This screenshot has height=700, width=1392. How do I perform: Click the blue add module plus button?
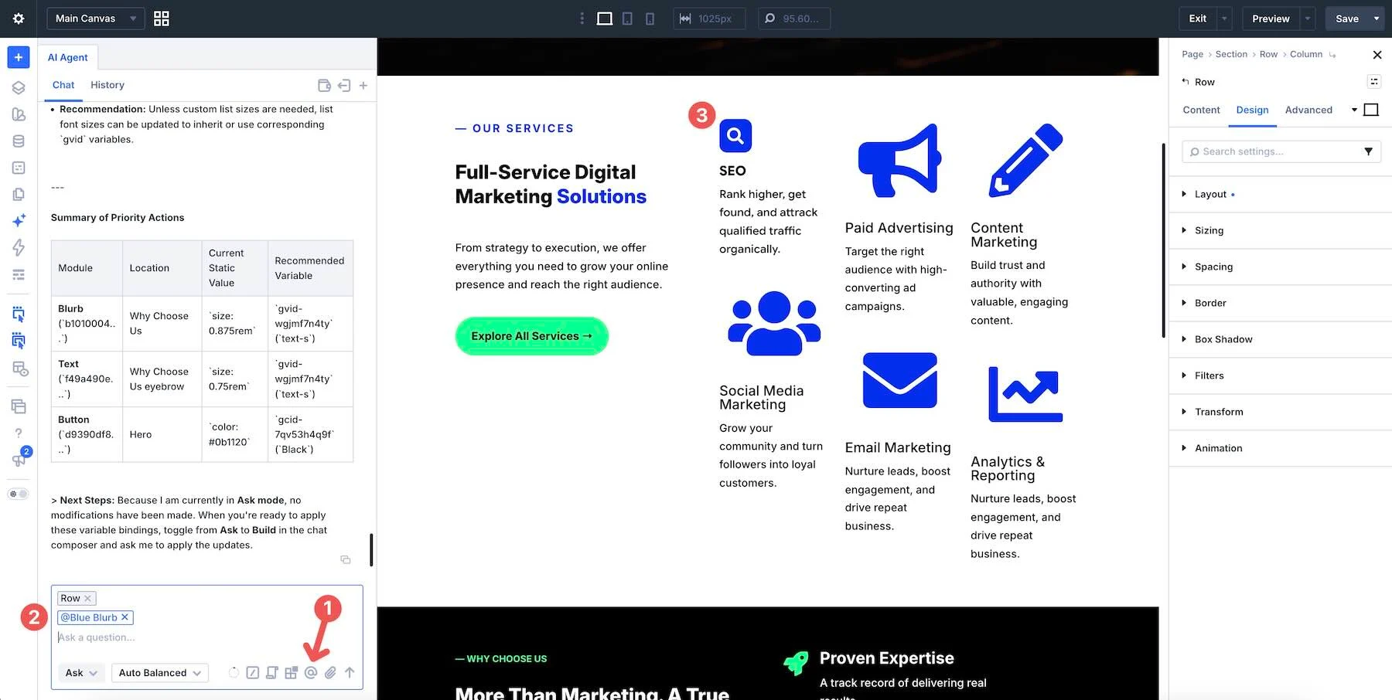[x=19, y=57]
